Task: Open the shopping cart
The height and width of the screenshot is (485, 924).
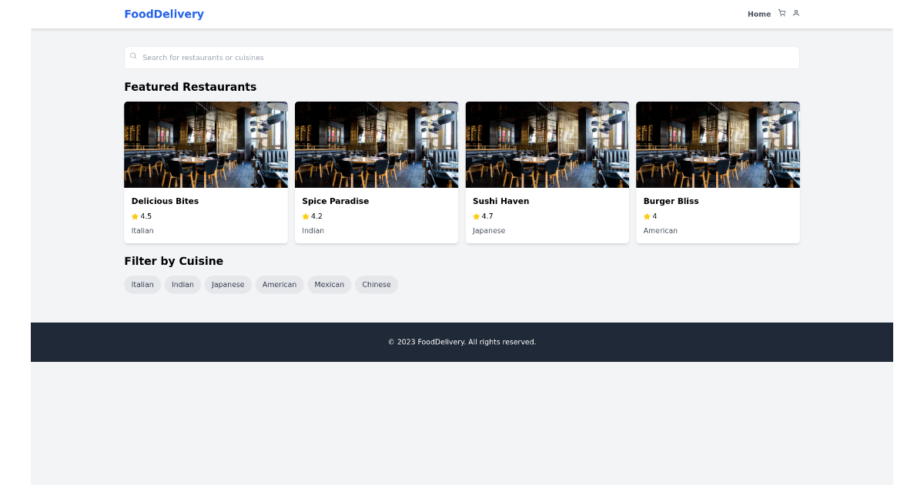Action: coord(781,13)
